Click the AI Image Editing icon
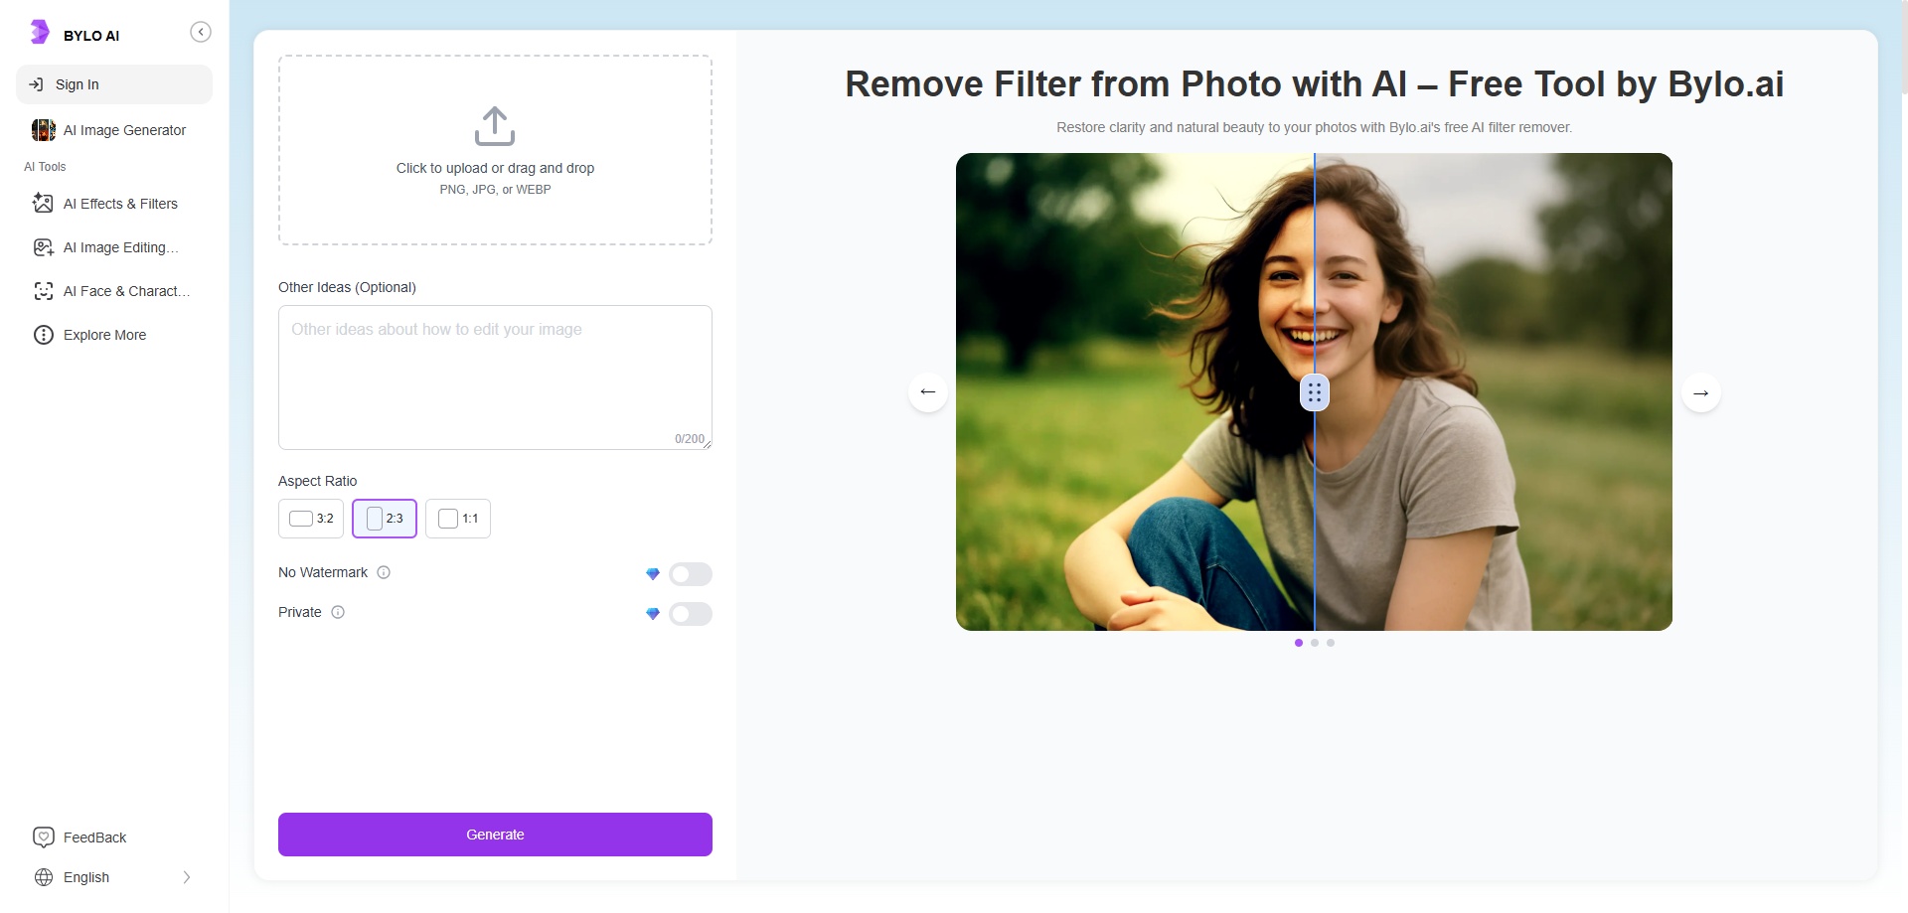 [x=43, y=247]
